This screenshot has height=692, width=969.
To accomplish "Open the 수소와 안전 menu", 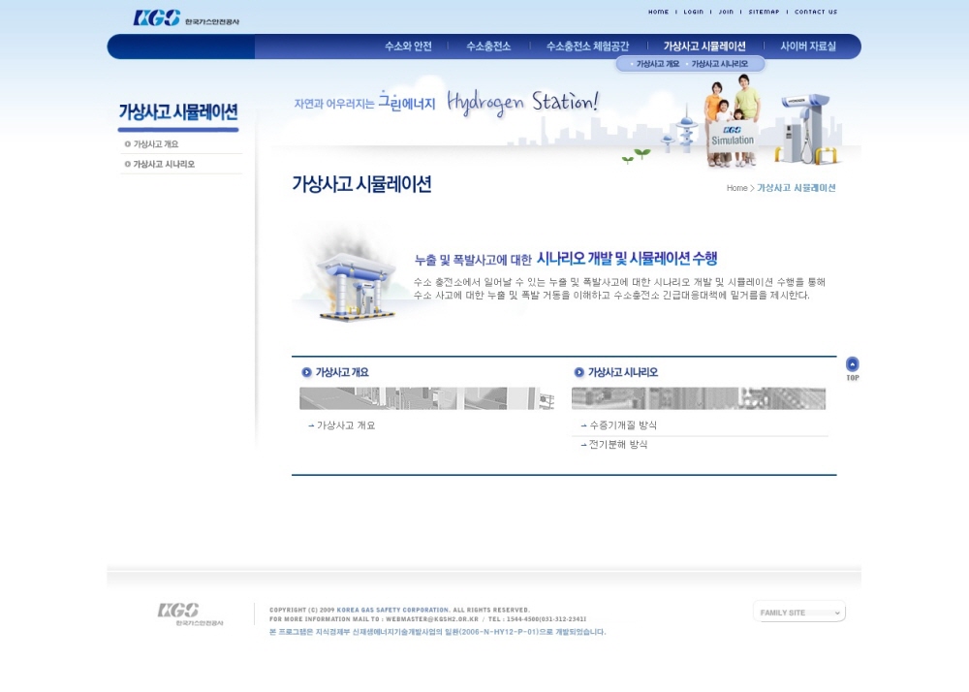I will pyautogui.click(x=408, y=47).
